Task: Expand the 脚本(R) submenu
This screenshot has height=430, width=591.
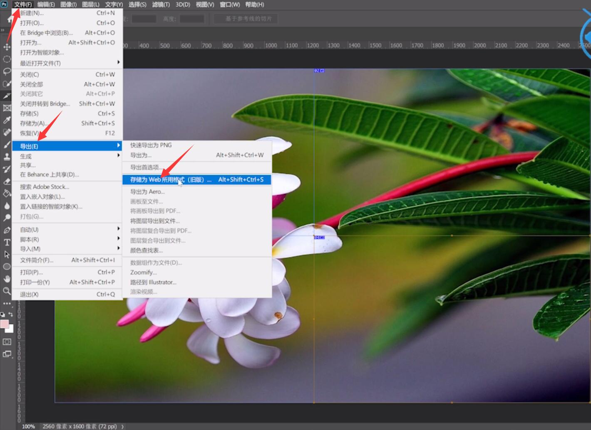Action: [x=67, y=239]
